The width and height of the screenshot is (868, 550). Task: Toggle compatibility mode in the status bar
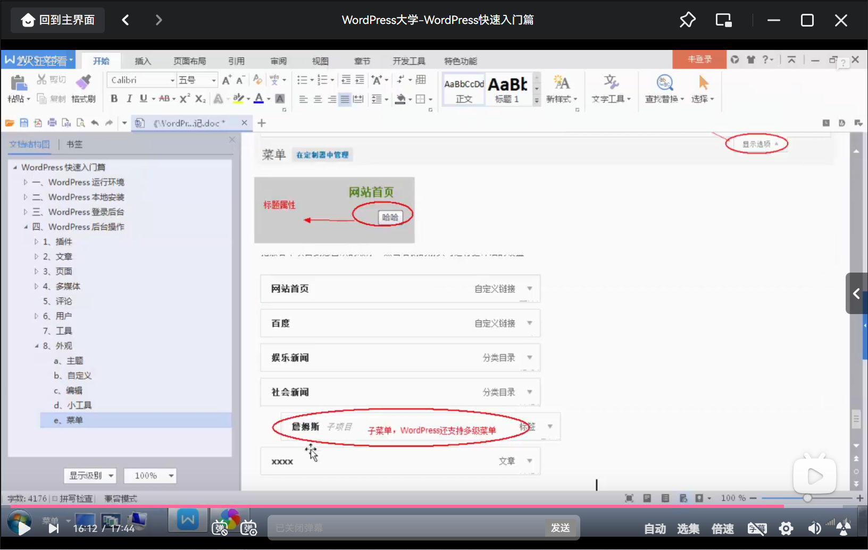tap(121, 498)
